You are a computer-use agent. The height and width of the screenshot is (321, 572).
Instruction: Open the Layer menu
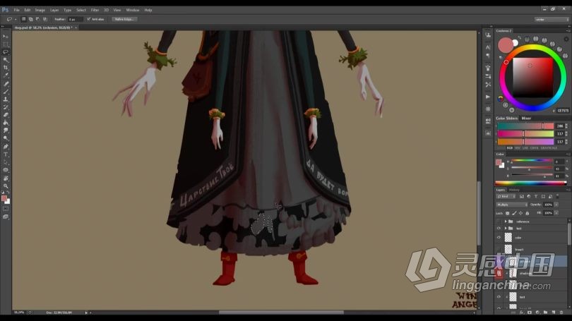coord(54,10)
